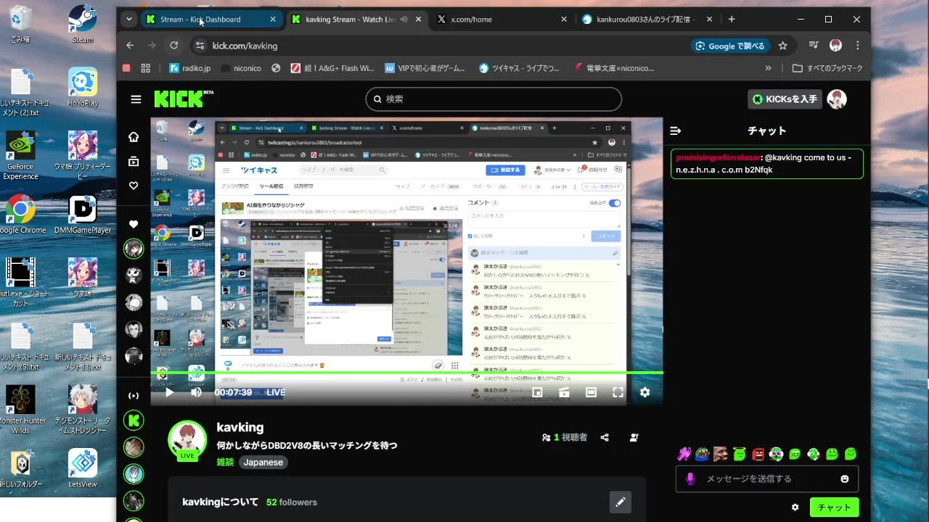The image size is (929, 522).
Task: Open radiko.jp bookmark
Action: click(x=189, y=68)
